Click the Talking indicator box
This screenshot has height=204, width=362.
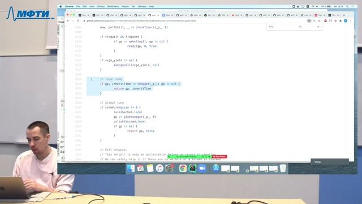click(x=330, y=161)
